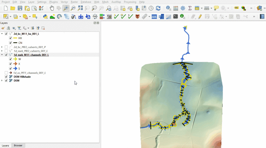
Task: Toggle the HX symbol checkbox
Action: [11, 38]
